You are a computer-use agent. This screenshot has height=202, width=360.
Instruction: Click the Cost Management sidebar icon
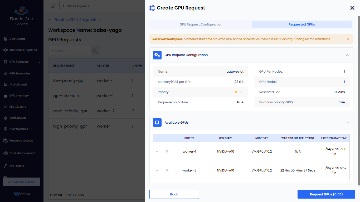coord(6,153)
